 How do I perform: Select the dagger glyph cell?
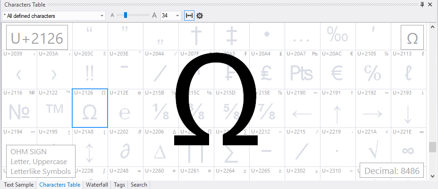(196, 36)
